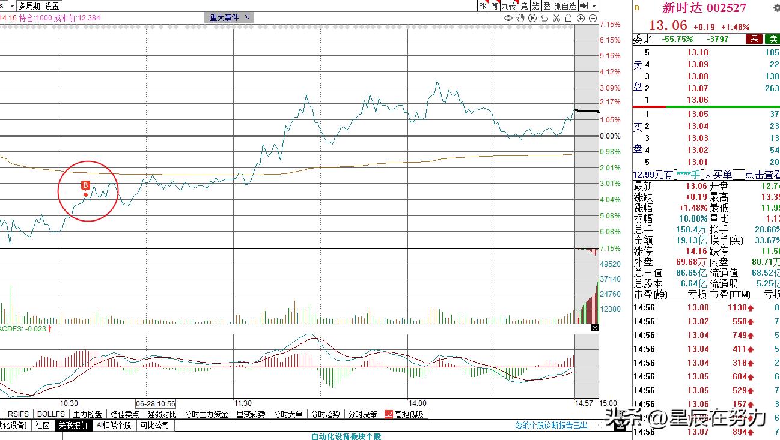Image resolution: width=780 pixels, height=440 pixels.
Task: Click the 点击查看 link for large orders
Action: (x=763, y=174)
